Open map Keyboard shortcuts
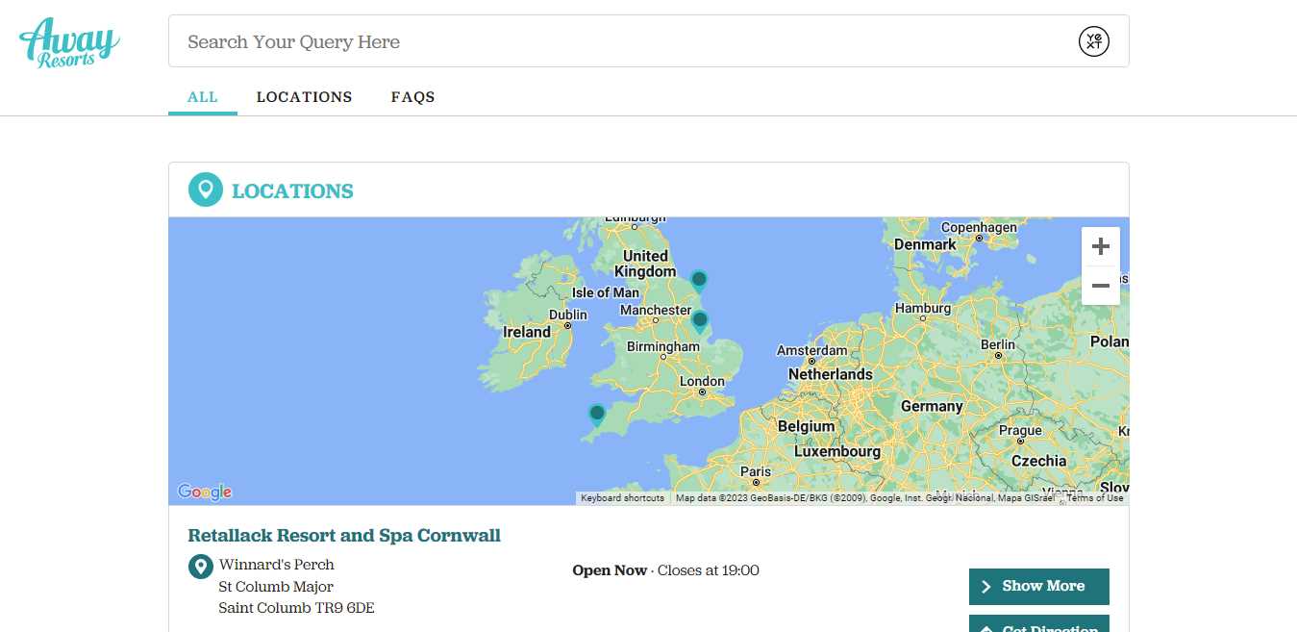 [x=622, y=498]
